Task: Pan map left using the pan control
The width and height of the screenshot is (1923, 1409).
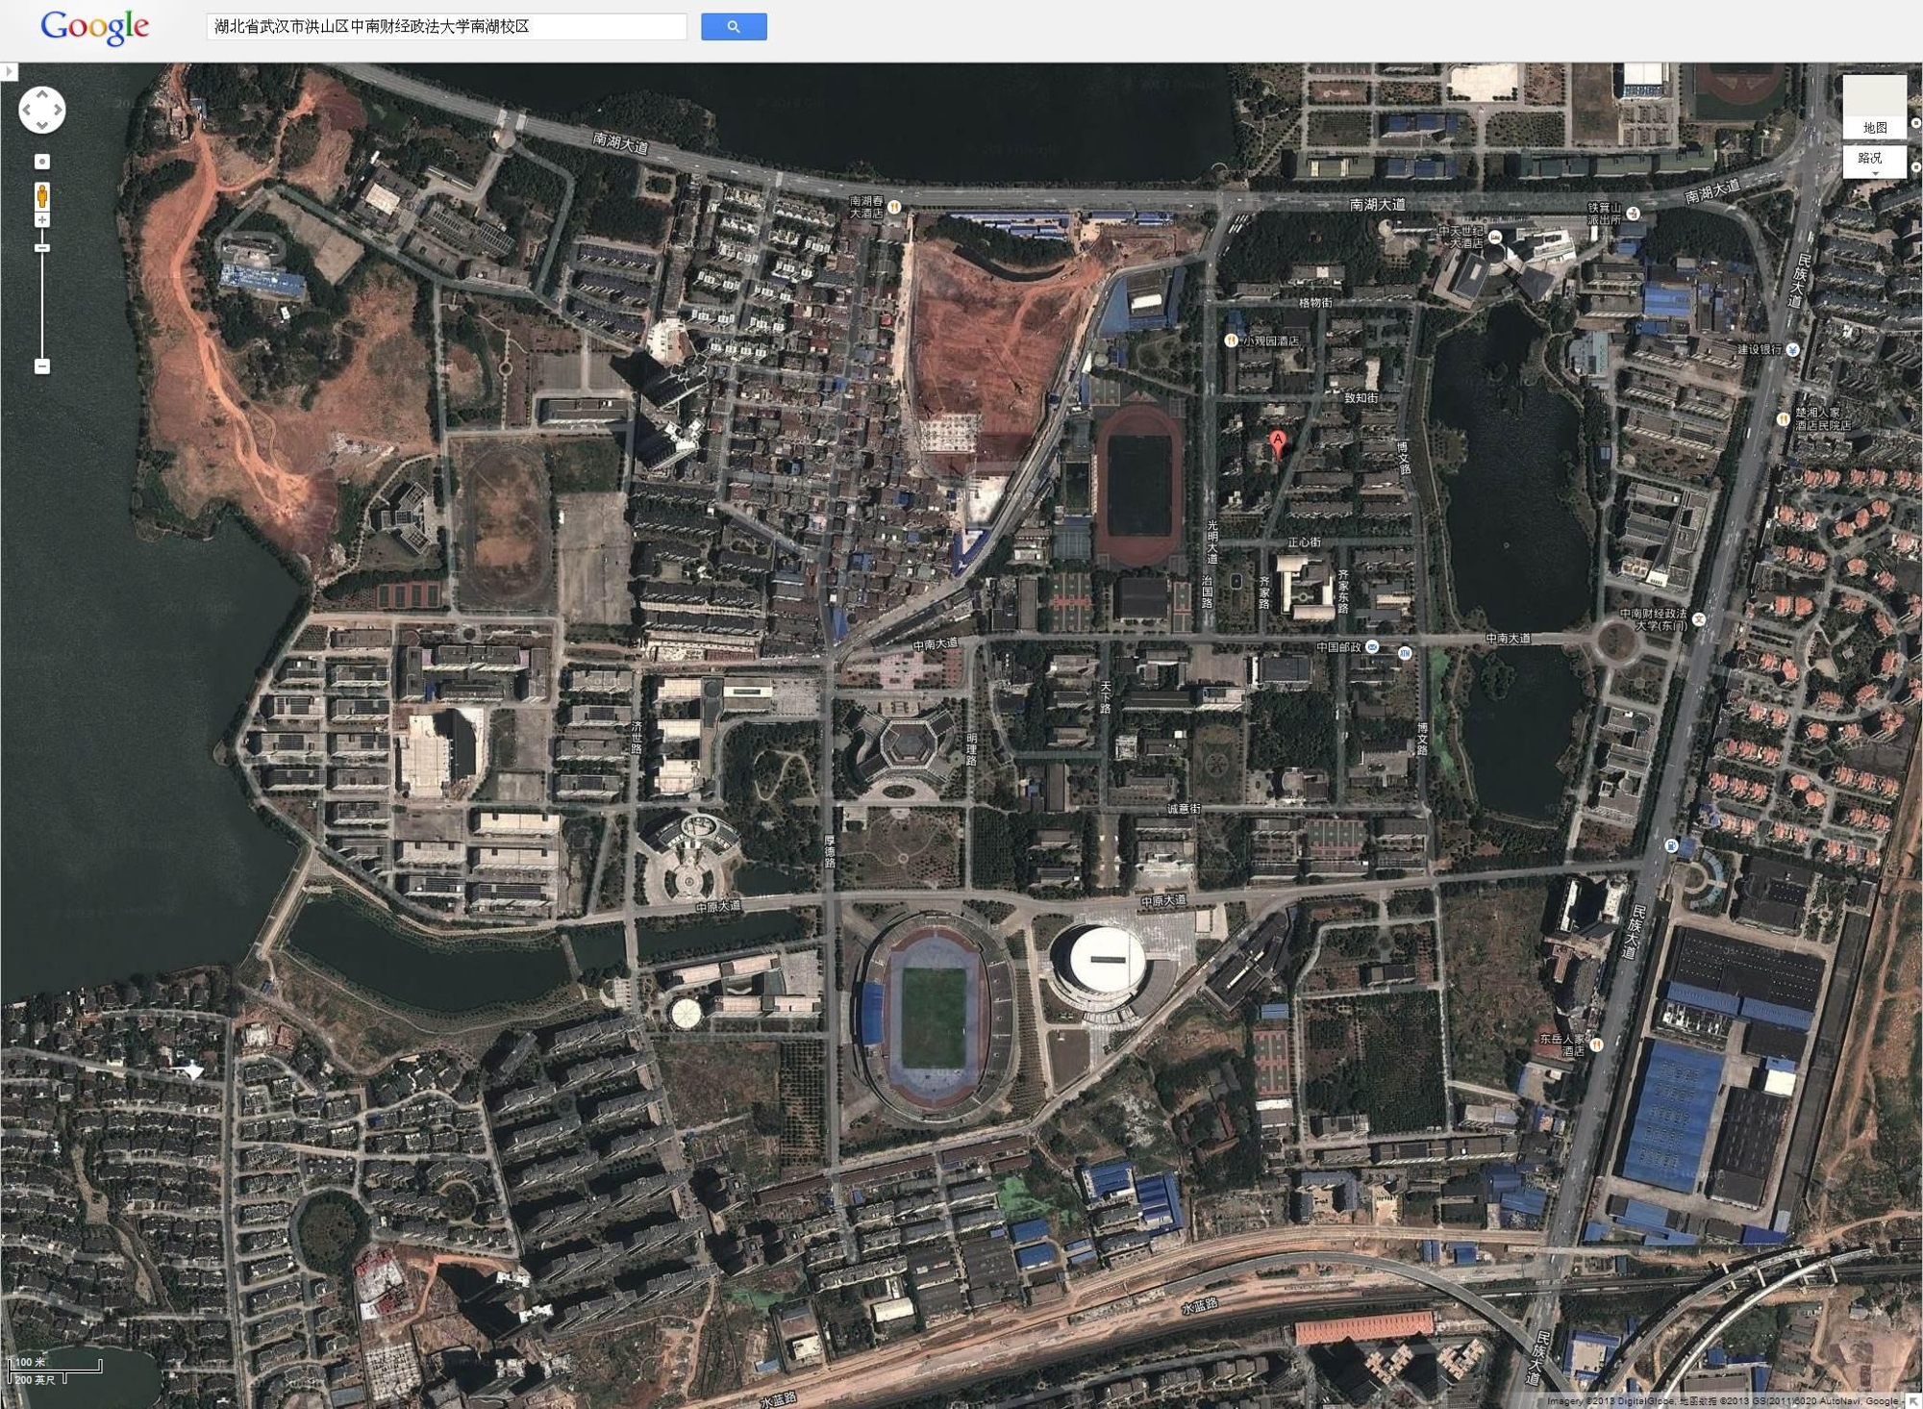Action: (x=28, y=110)
